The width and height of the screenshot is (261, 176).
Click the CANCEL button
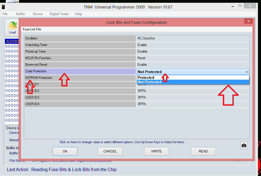tap(110, 151)
